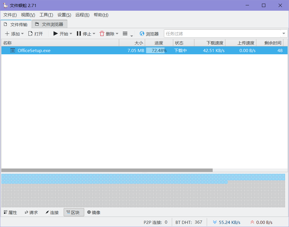This screenshot has width=289, height=227.
Task: Open the 工具(T) menu
Action: [x=46, y=15]
